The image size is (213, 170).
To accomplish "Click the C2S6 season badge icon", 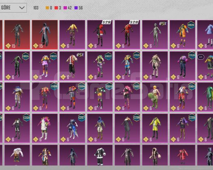I will click(136, 117).
